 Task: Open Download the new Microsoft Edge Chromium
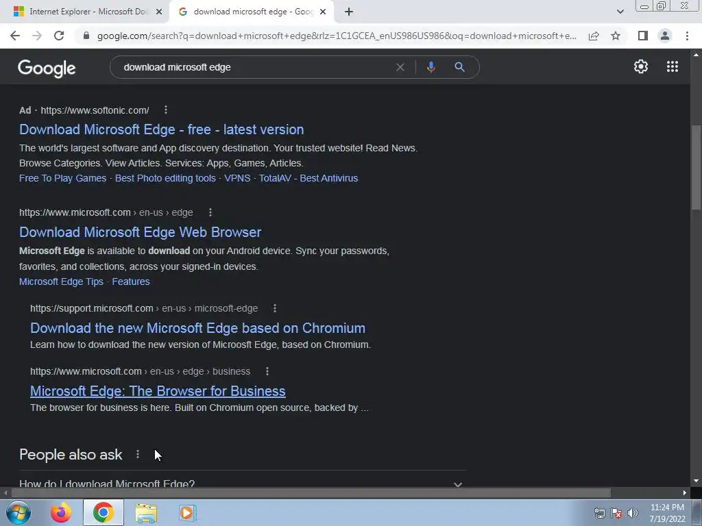197,328
